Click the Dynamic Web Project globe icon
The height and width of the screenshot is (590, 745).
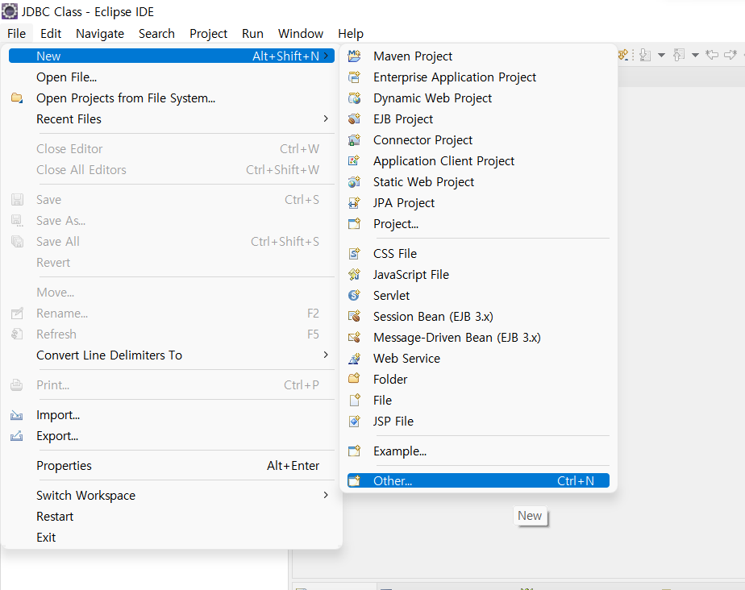pyautogui.click(x=354, y=98)
